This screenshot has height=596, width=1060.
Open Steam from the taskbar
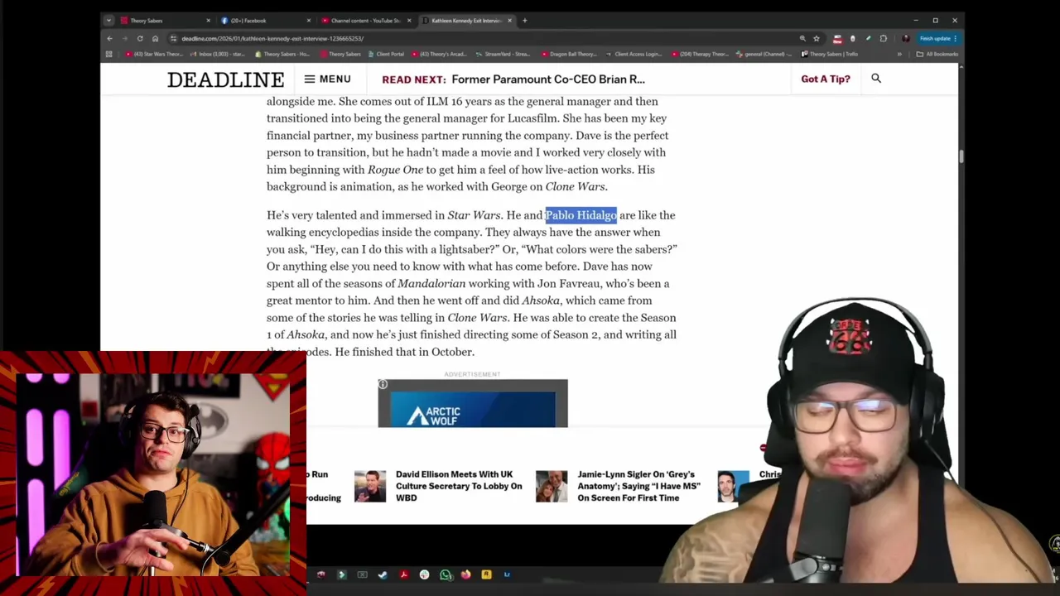(x=383, y=574)
